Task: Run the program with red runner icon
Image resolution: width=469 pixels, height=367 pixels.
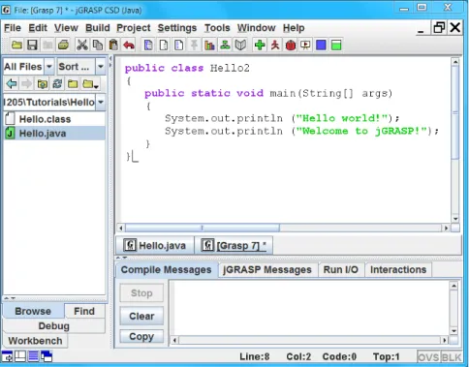Action: click(275, 45)
